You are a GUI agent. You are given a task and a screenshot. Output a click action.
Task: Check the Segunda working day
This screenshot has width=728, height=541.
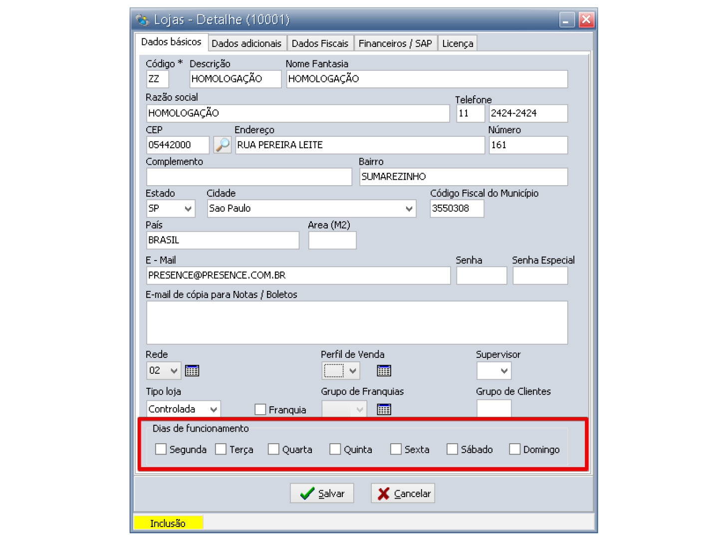161,450
